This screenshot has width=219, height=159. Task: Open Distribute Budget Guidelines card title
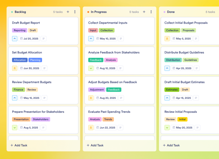pos(184,53)
